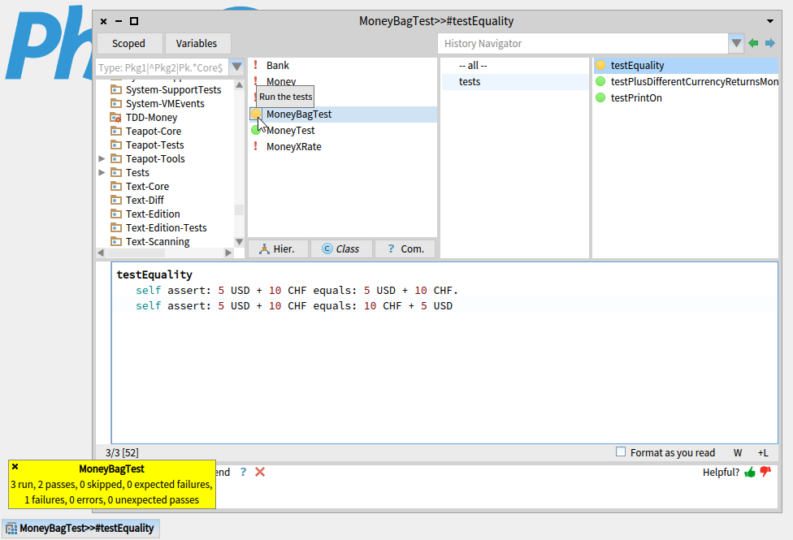
Task: Click into the History Navigator field
Action: [x=583, y=44]
